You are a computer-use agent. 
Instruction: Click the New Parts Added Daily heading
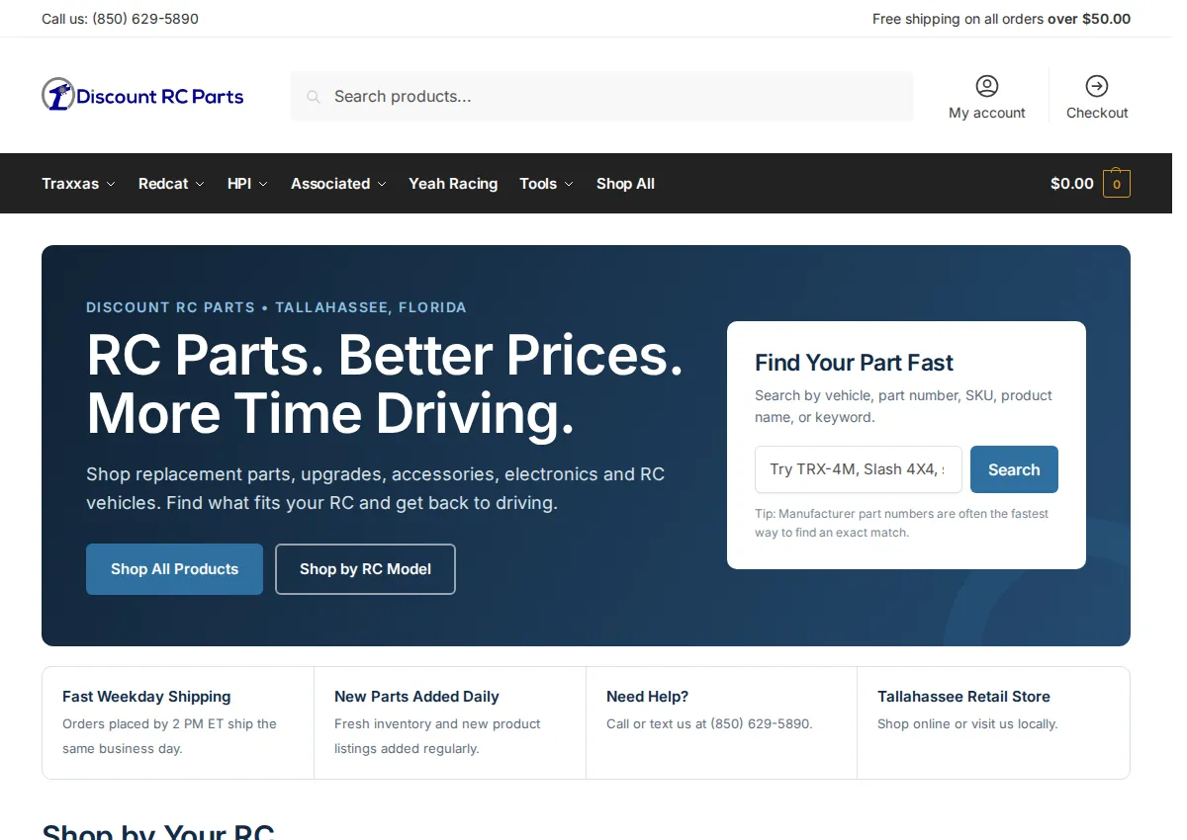tap(416, 697)
